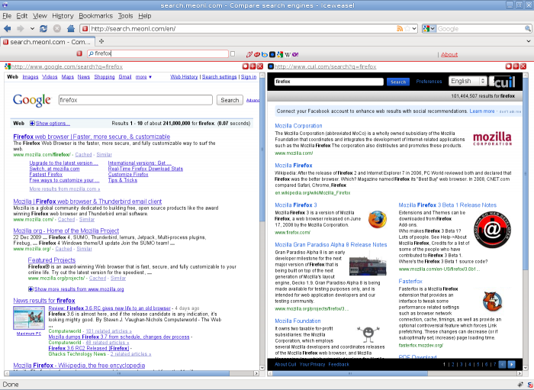Screen dimensions: 534x390
Task: Open 'Mozilla Corporation' Cuil result
Action: pos(298,126)
